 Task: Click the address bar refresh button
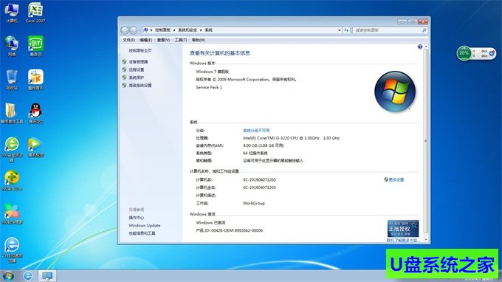[346, 30]
